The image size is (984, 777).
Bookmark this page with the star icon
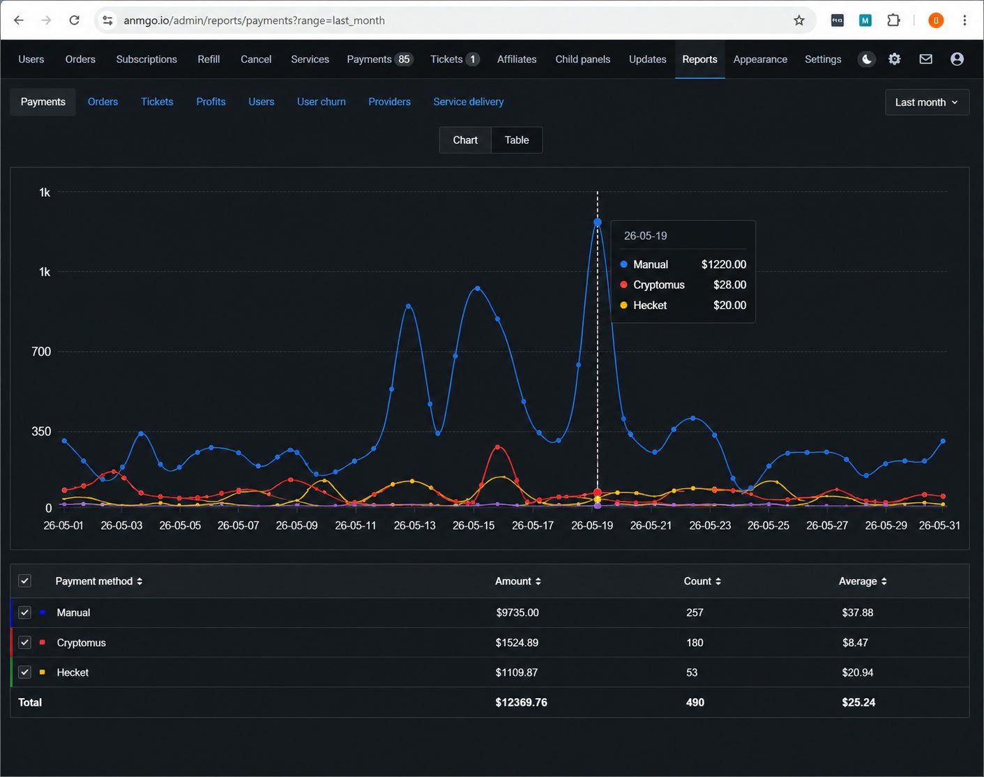tap(799, 20)
